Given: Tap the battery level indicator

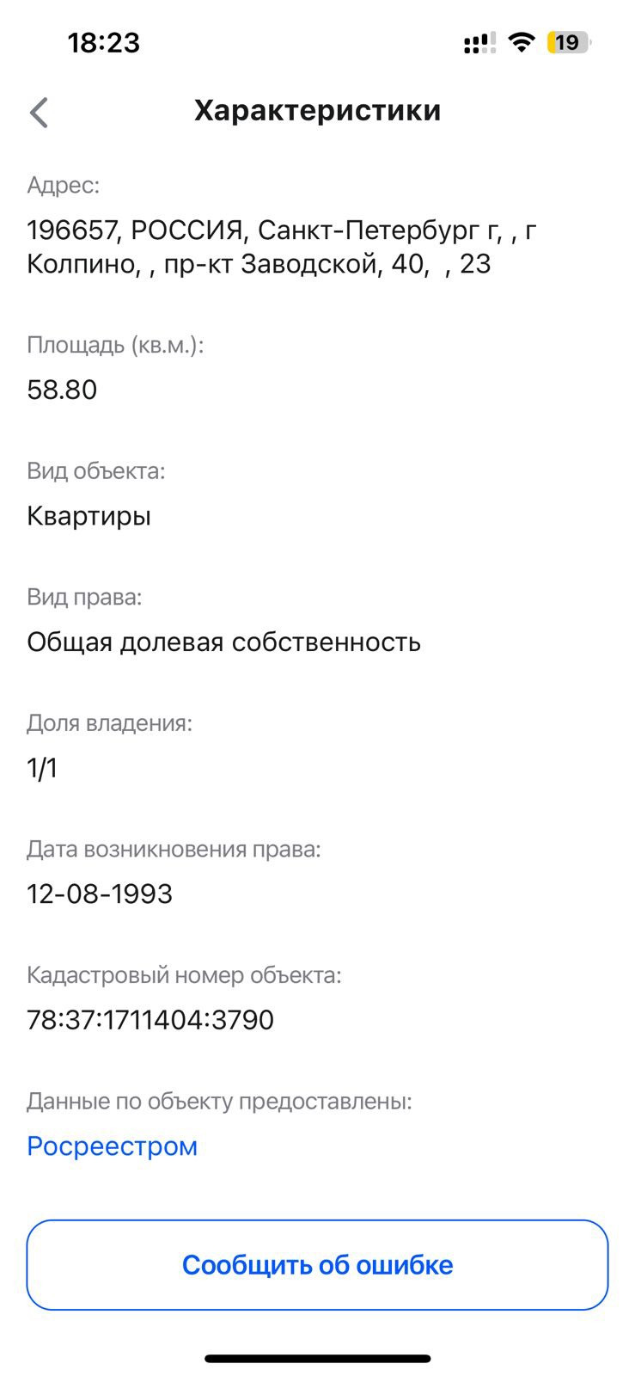Looking at the screenshot, I should point(569,42).
